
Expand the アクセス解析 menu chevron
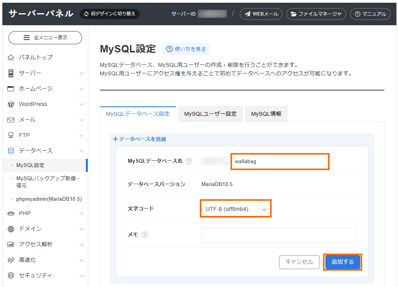point(82,245)
